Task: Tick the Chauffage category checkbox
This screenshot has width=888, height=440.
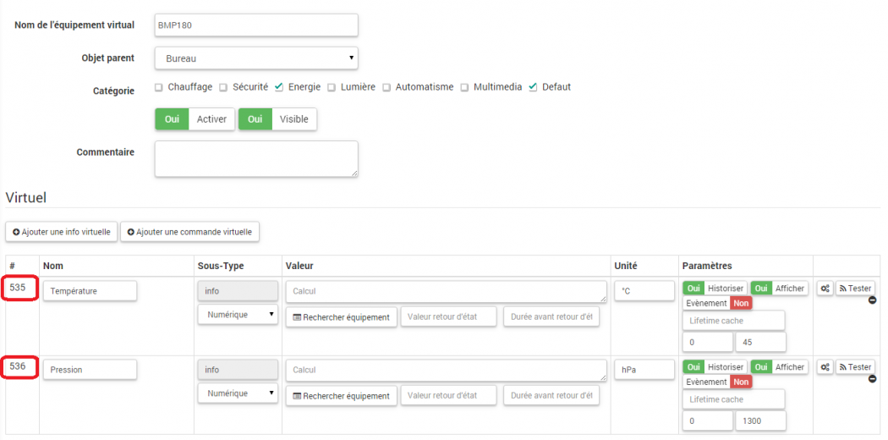Action: coord(159,87)
